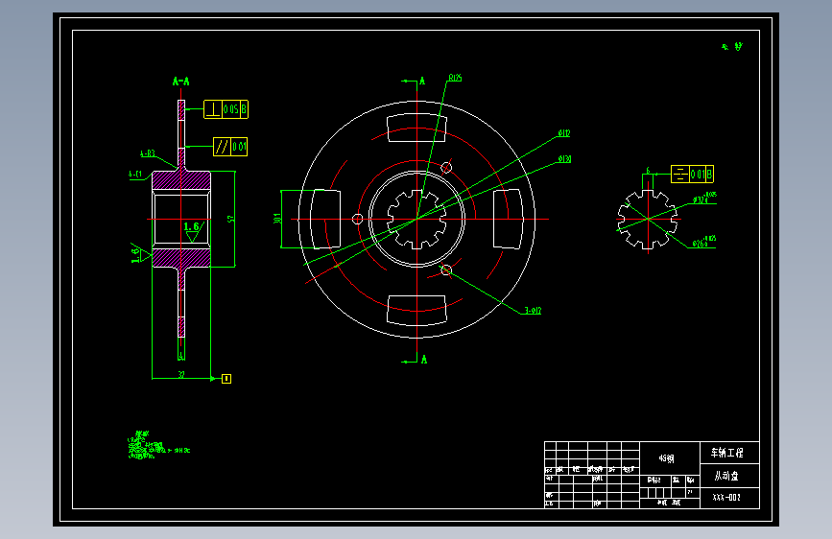Select the small hole left of the hub
The height and width of the screenshot is (539, 832).
tap(357, 219)
